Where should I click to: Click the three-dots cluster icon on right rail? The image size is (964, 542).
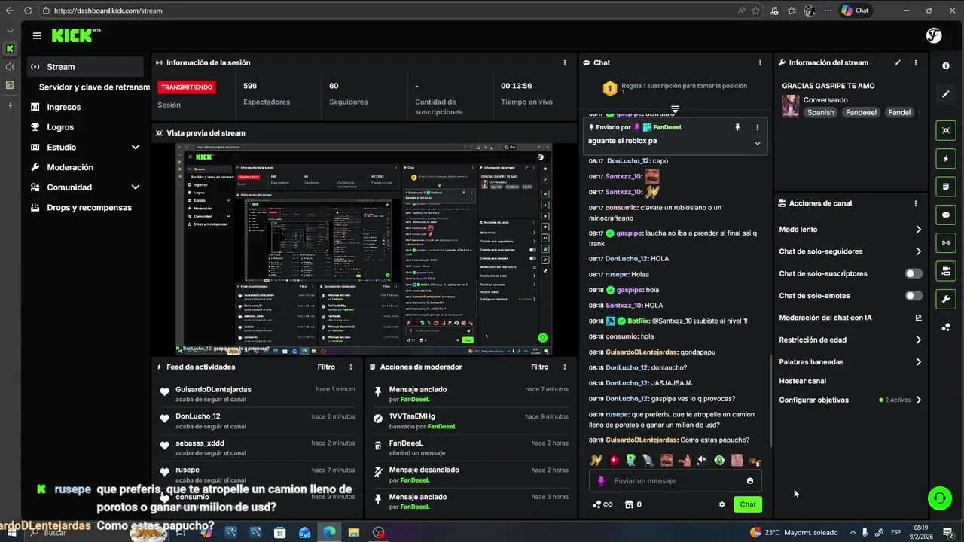(x=946, y=327)
